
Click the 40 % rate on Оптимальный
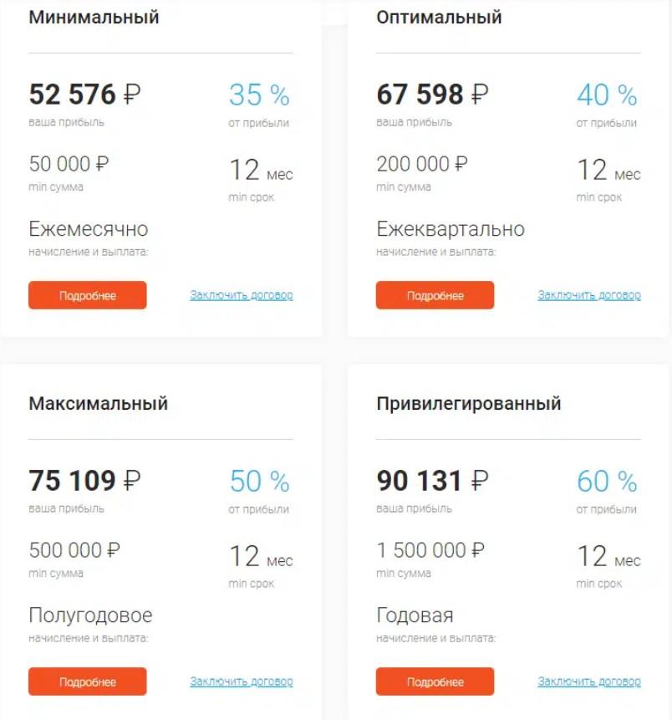click(605, 94)
